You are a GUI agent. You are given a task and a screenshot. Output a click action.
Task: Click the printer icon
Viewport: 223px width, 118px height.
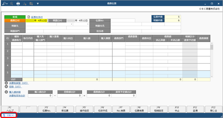(x=18, y=4)
